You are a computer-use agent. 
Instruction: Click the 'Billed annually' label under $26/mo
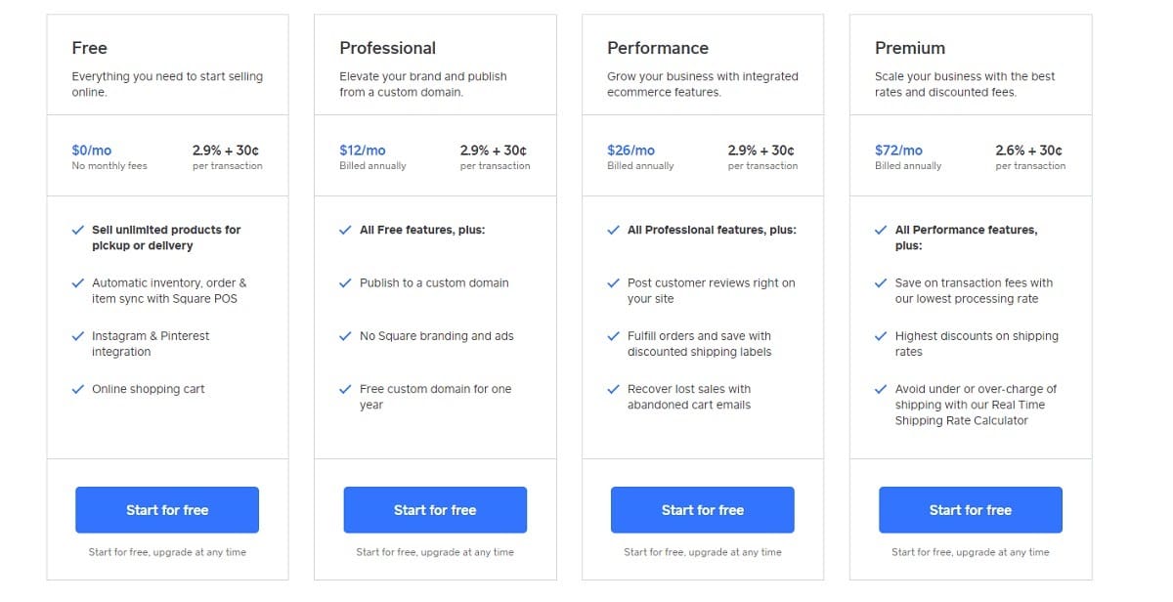(x=642, y=166)
